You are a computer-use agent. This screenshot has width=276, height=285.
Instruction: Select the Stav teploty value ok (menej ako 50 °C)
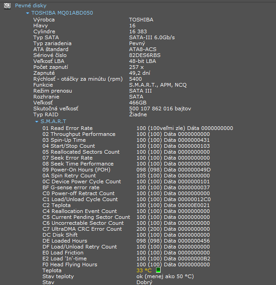165,276
